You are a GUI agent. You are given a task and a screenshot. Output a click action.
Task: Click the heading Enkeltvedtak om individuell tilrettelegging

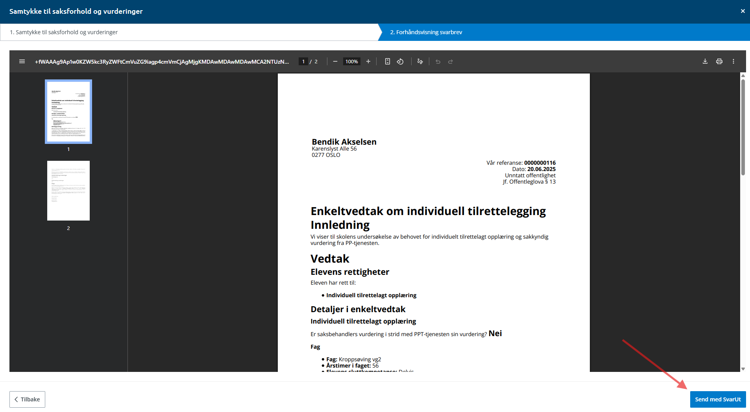click(x=428, y=211)
